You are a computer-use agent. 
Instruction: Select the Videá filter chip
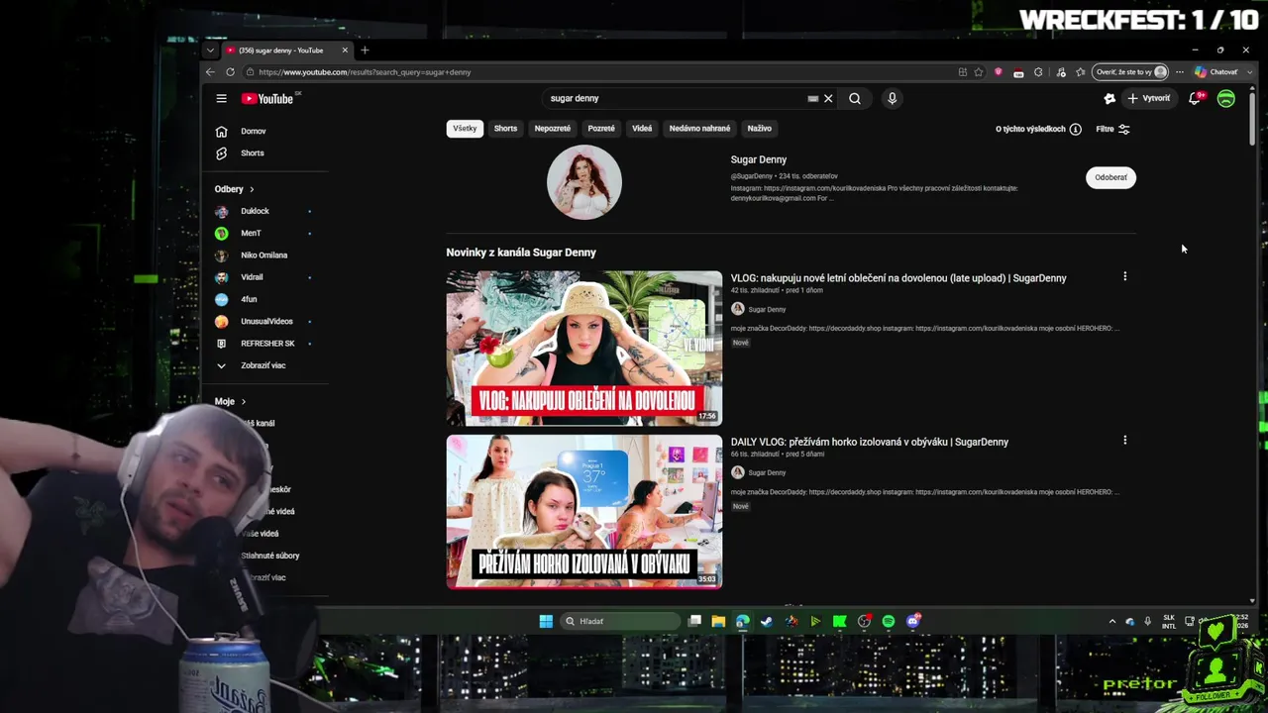coord(642,128)
